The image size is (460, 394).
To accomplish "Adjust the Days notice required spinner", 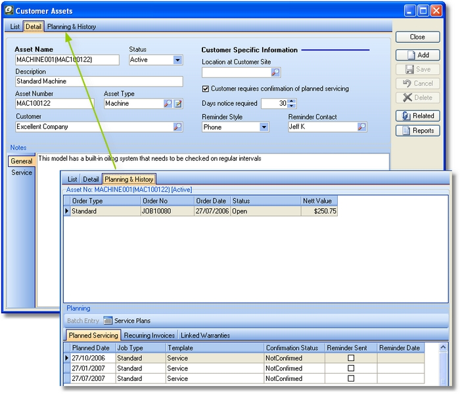I will (292, 104).
